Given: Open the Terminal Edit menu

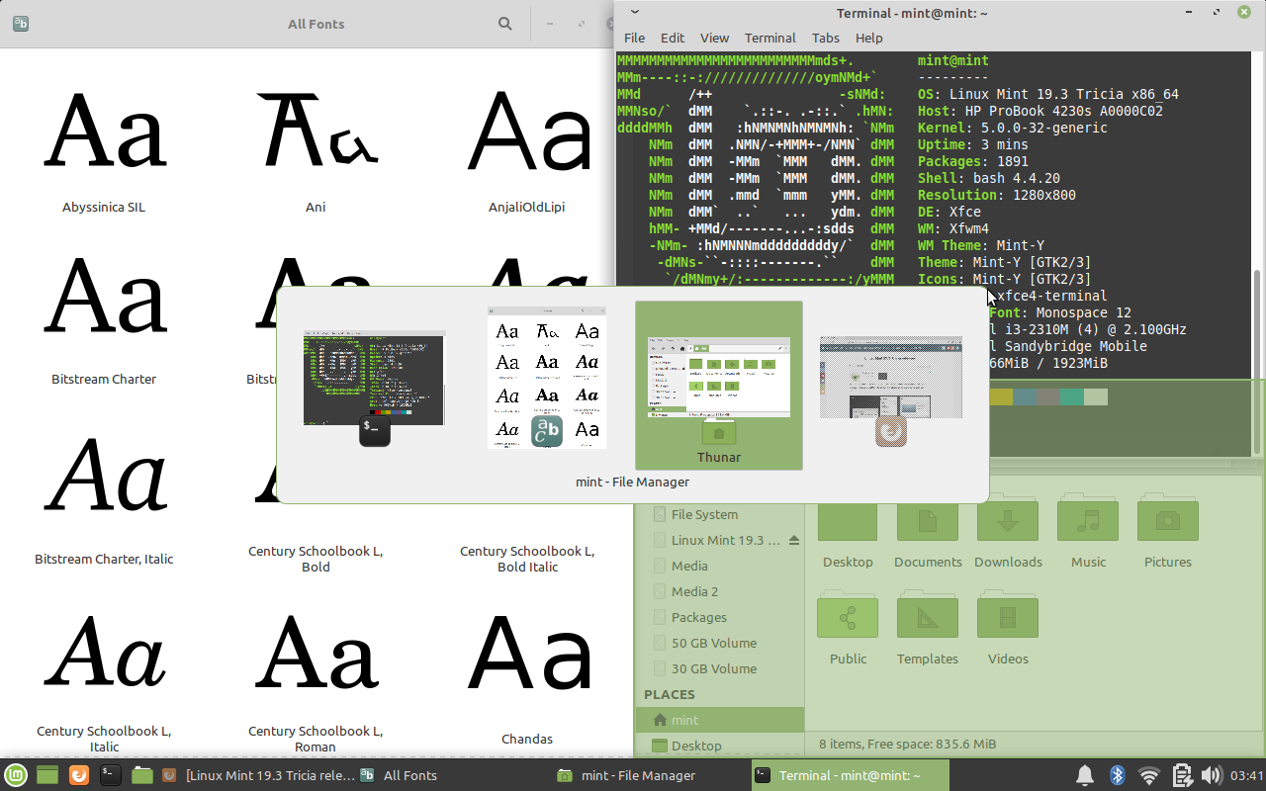Looking at the screenshot, I should tap(673, 38).
